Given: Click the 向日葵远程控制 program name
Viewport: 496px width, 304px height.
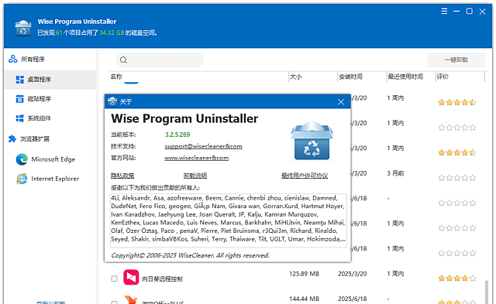Looking at the screenshot, I should [162, 278].
